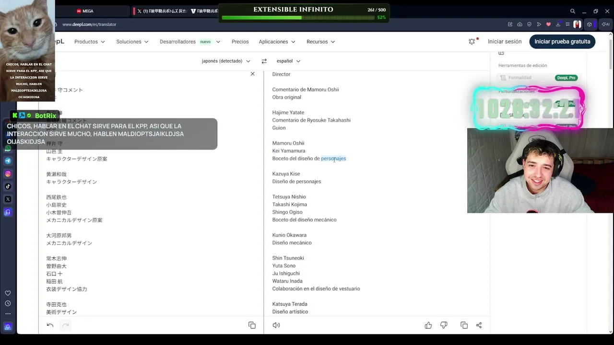Undo the last source text edit

tap(50, 325)
